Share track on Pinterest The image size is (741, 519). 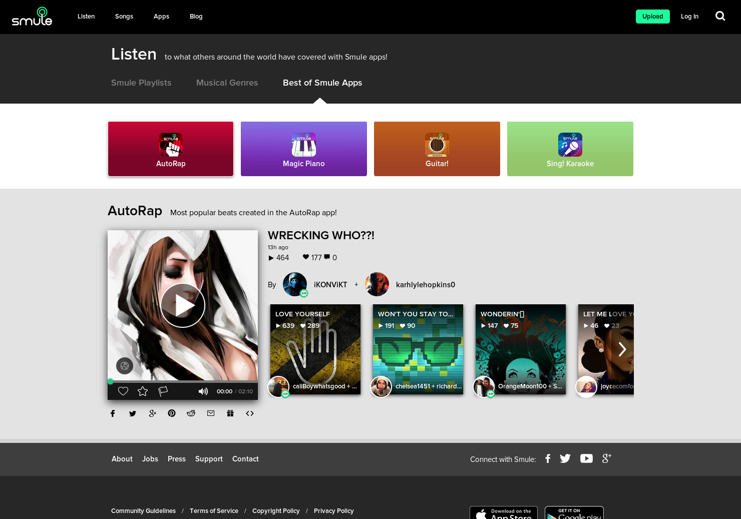click(172, 413)
